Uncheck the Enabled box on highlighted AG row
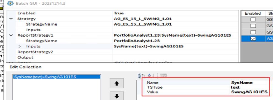 [253, 39]
